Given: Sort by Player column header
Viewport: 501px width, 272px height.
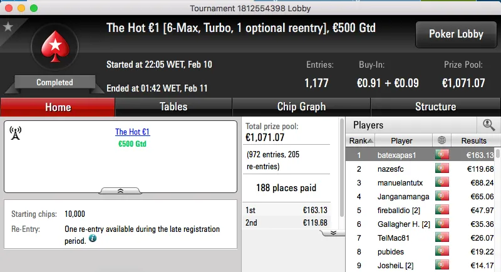Looking at the screenshot, I should [401, 141].
